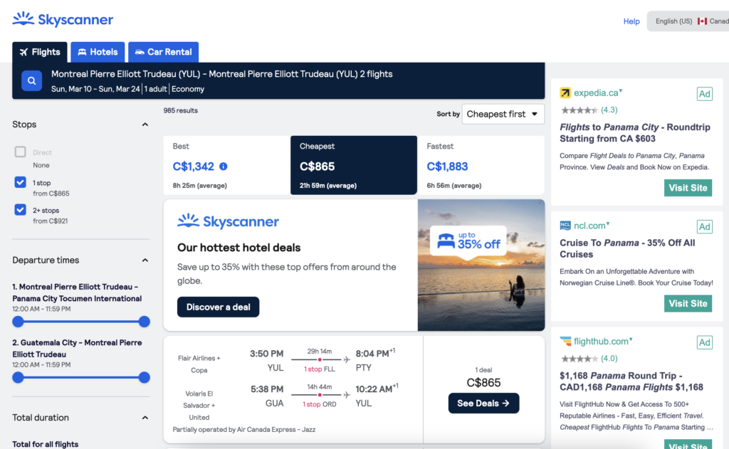Screen dimensions: 729x449
Task: Collapse the Stops section
Action: pos(145,124)
